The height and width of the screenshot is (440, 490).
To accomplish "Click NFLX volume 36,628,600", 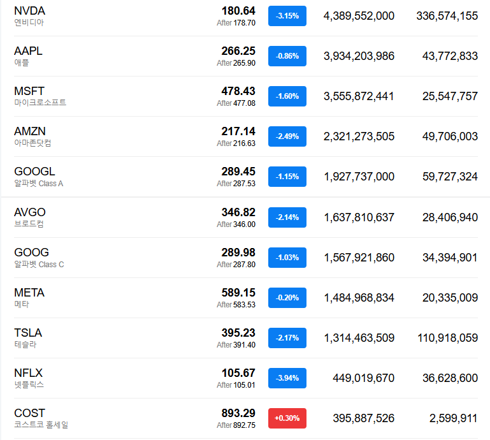I will (450, 378).
